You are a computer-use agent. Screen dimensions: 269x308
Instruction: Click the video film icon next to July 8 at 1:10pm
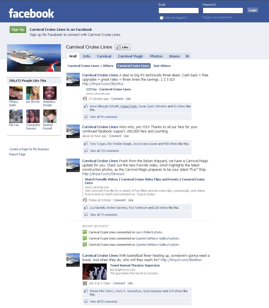tap(85, 283)
